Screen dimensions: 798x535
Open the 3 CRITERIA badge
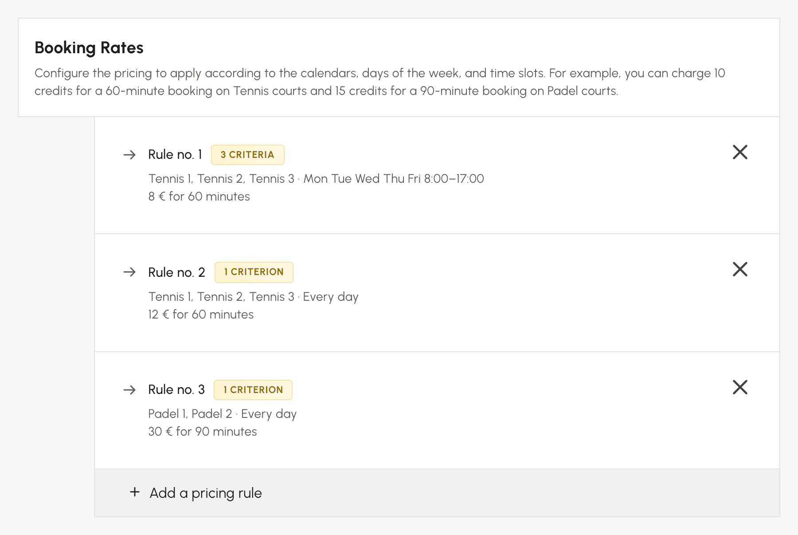click(x=248, y=155)
